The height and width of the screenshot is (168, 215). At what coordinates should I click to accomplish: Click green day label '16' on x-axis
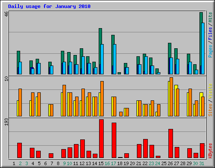107,163
